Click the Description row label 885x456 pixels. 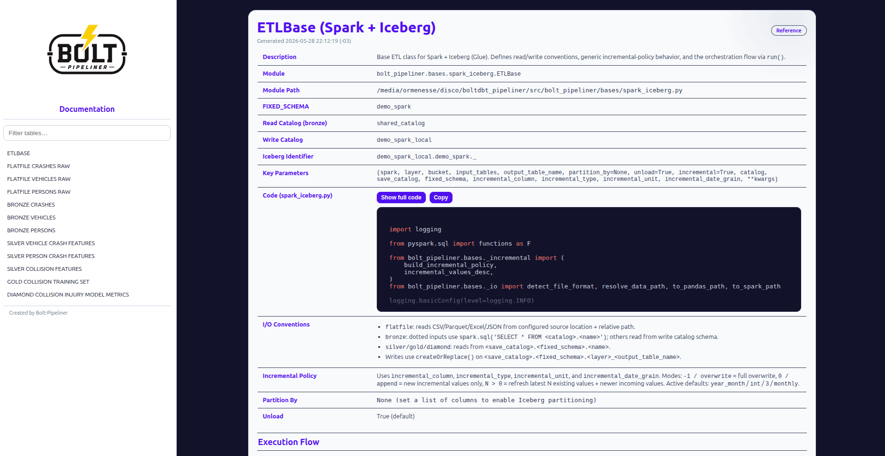[280, 57]
